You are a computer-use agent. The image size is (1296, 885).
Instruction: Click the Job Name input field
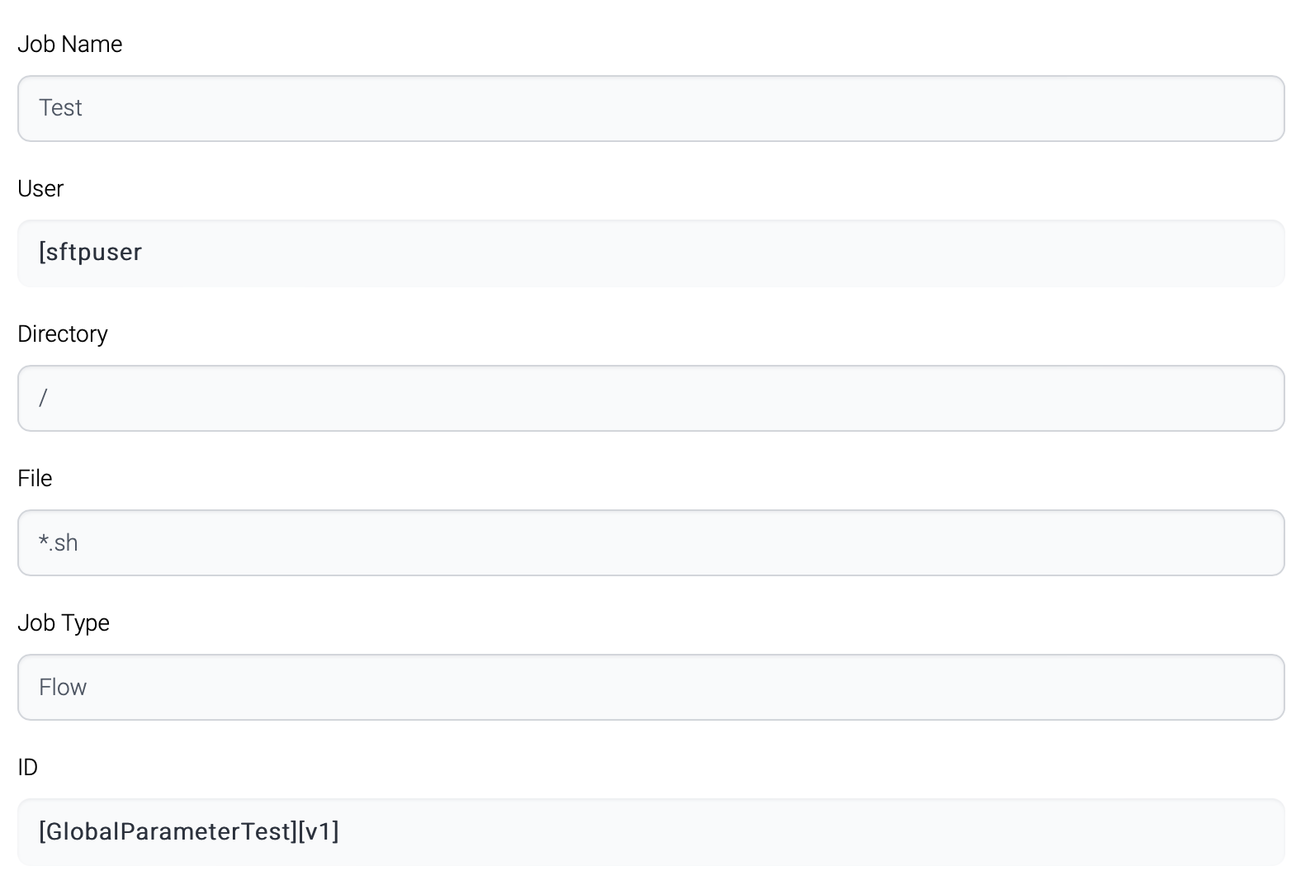650,108
